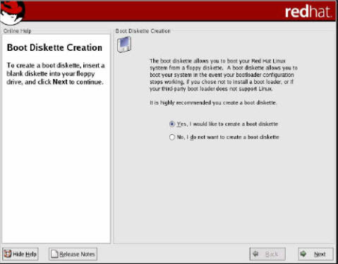Click the paragraph starting 'The boot diskette allows you'
338x264 pixels.
(x=224, y=75)
